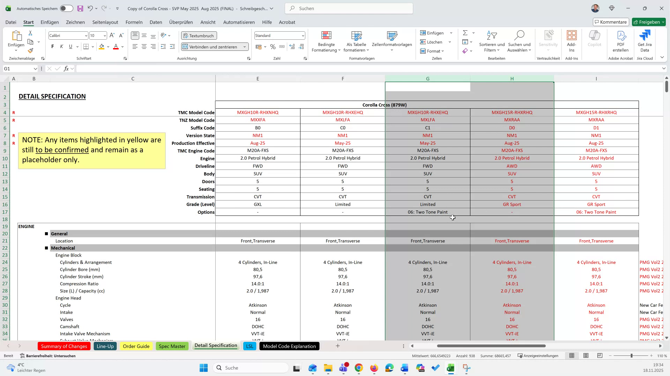The height and width of the screenshot is (376, 670).
Task: Click inside the Name Box showing G1
Action: coord(17,69)
